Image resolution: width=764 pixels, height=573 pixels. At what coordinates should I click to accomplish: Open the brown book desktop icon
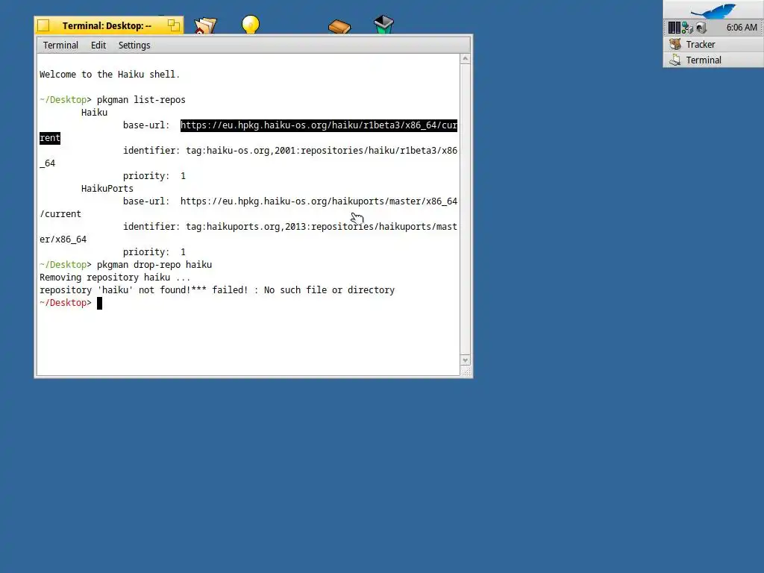(339, 26)
